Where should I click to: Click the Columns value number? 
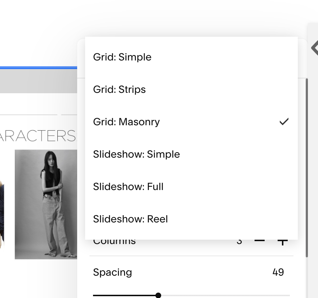(239, 242)
